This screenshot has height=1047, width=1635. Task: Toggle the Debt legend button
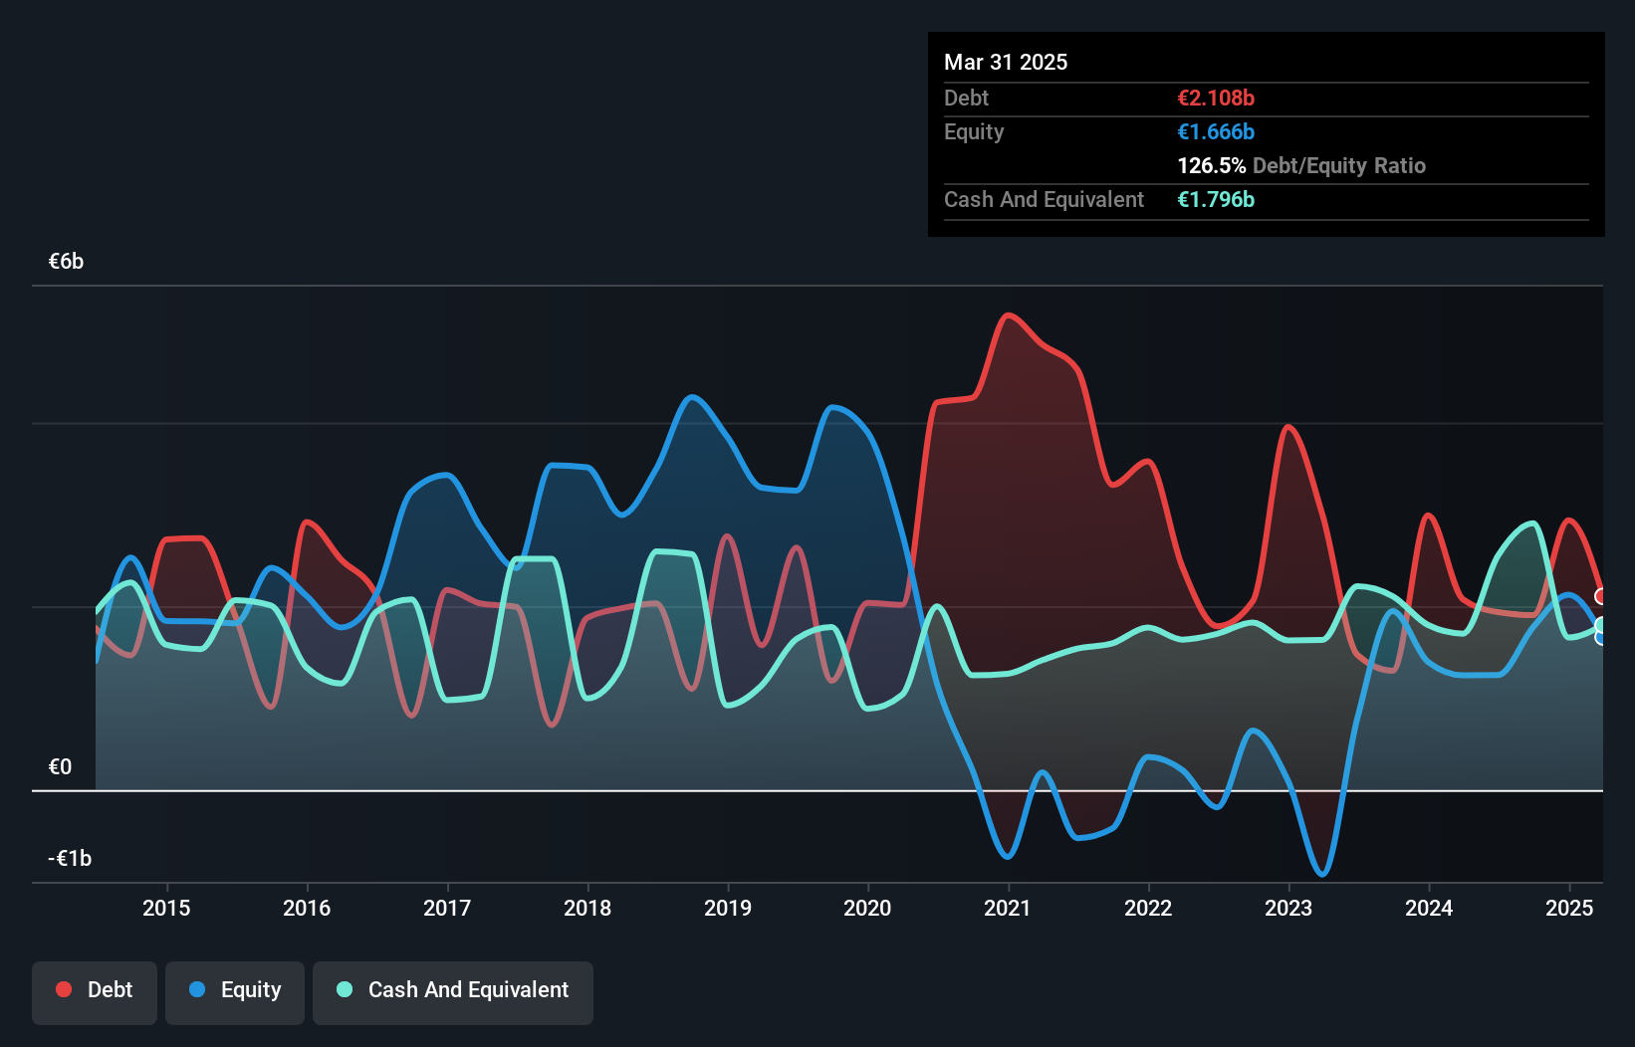[95, 992]
